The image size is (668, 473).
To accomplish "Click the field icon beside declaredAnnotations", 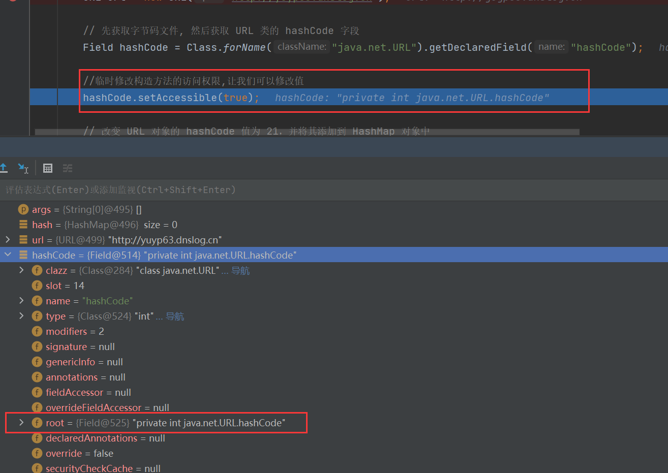I will click(37, 438).
